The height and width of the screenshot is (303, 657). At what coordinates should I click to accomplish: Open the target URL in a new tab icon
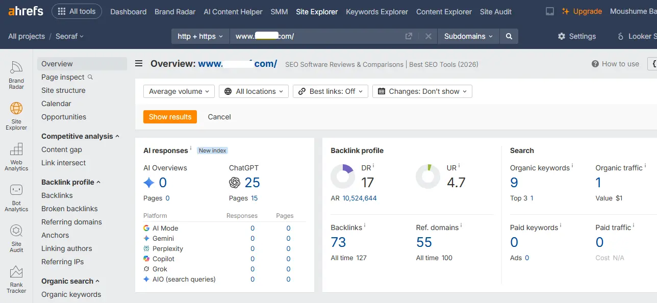click(409, 36)
